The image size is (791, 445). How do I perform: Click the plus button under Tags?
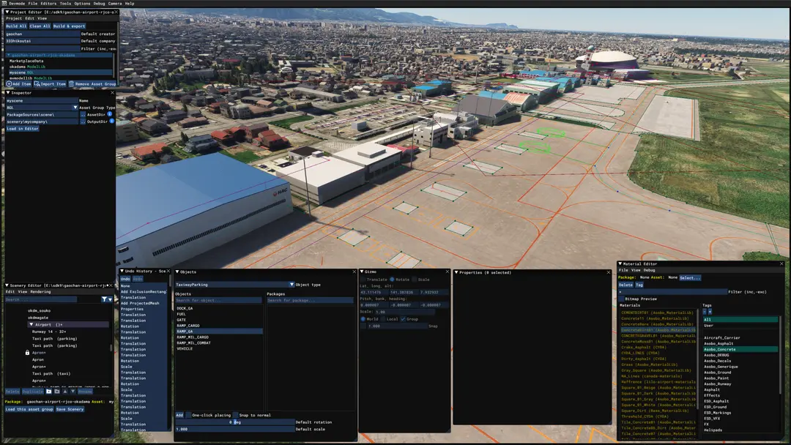pos(710,312)
